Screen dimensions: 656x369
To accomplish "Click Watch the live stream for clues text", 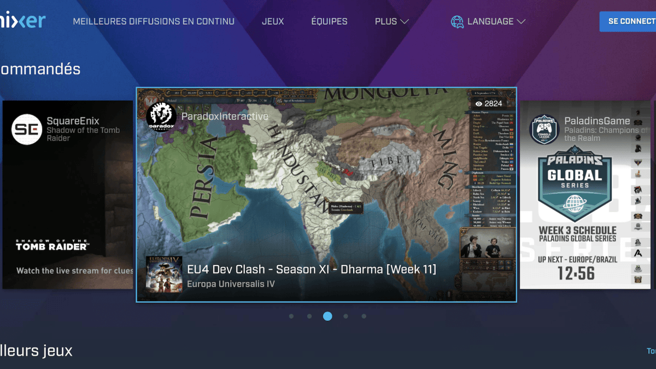I will pyautogui.click(x=74, y=271).
